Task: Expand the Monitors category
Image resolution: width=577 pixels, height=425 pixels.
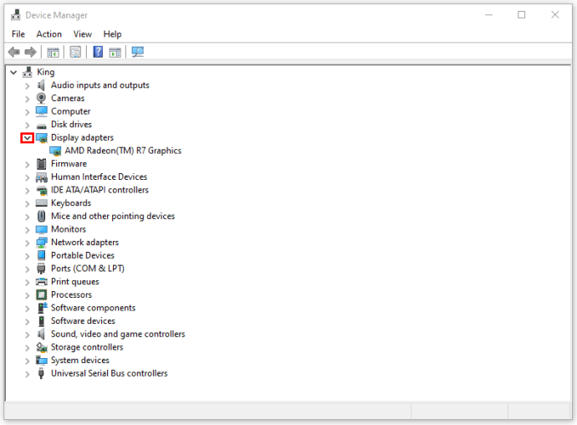Action: 28,230
